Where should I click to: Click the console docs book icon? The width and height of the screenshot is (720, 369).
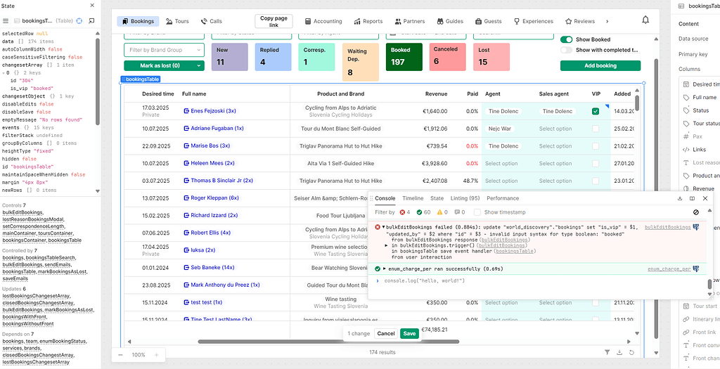[x=692, y=199]
